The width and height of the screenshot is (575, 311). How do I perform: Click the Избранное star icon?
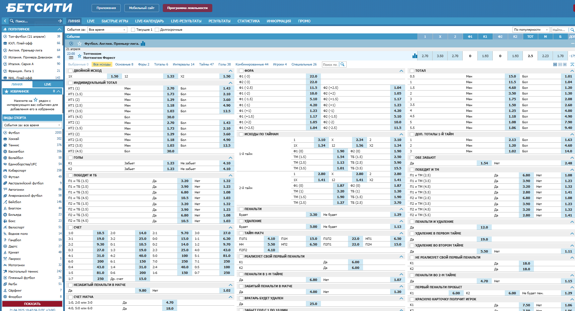point(6,91)
